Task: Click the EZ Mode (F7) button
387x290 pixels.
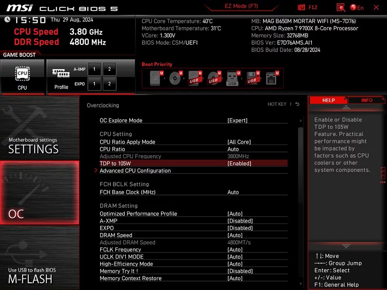Action: [x=241, y=6]
